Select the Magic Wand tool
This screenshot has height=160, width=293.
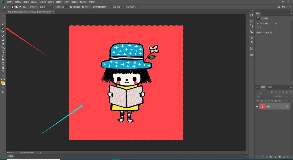(x=3, y=27)
